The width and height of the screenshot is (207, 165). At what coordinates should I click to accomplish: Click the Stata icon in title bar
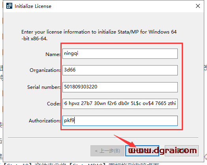[x=9, y=6]
